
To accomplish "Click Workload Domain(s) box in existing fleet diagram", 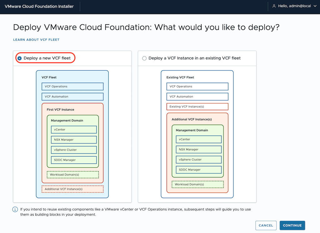I will [x=198, y=184].
